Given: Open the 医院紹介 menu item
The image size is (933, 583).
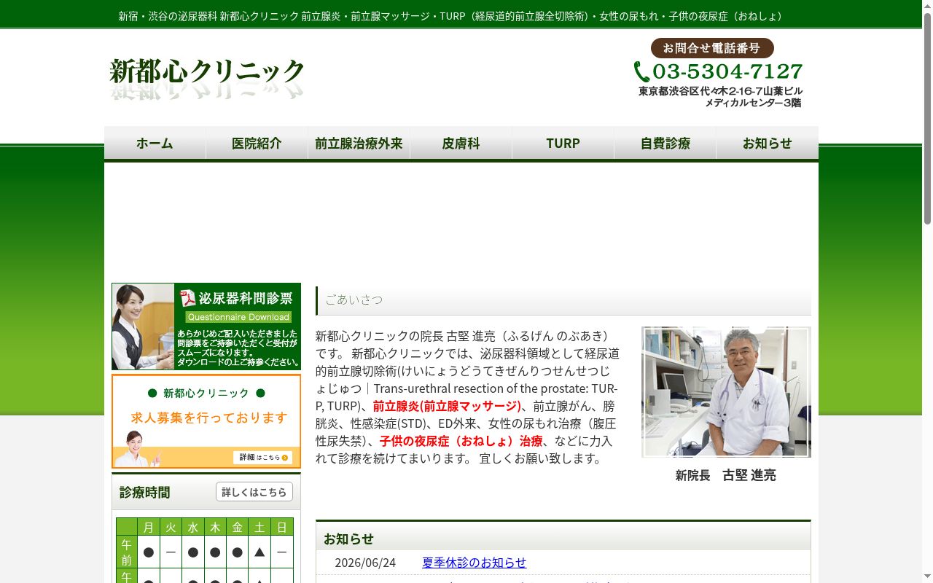Looking at the screenshot, I should [257, 144].
